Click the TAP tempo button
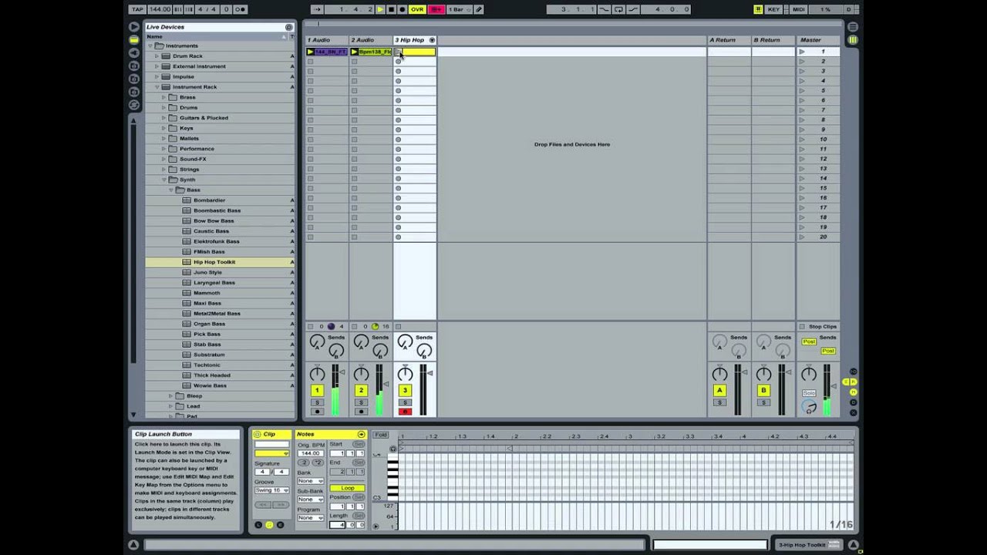This screenshot has height=555, width=987. (137, 9)
